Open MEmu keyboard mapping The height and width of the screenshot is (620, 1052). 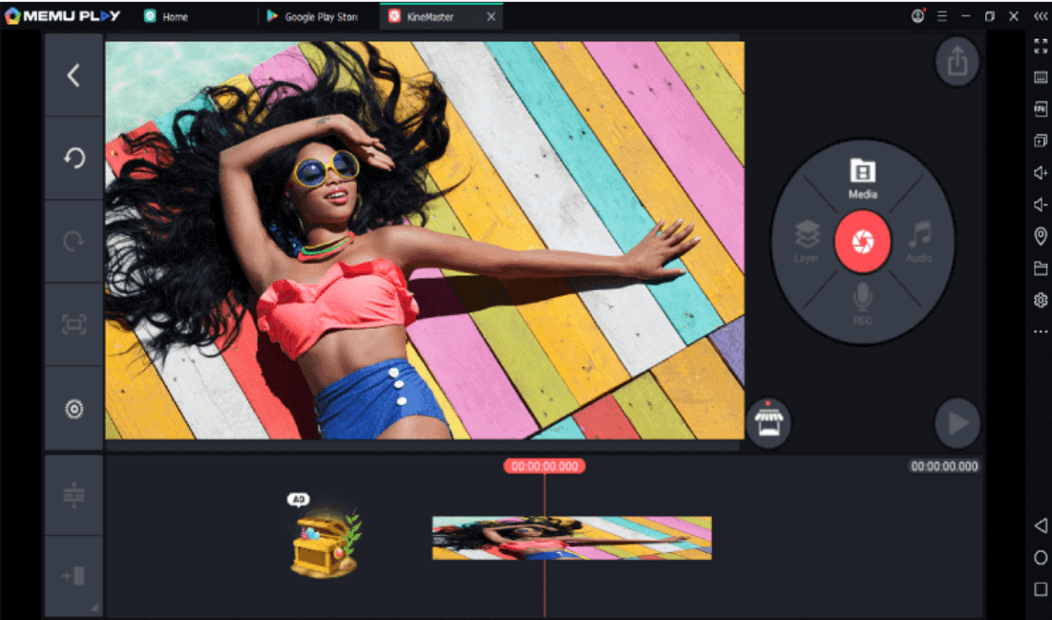1041,77
